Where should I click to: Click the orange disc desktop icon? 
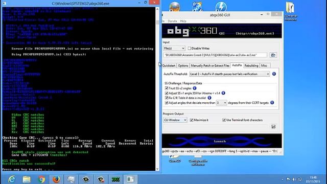(x=175, y=7)
